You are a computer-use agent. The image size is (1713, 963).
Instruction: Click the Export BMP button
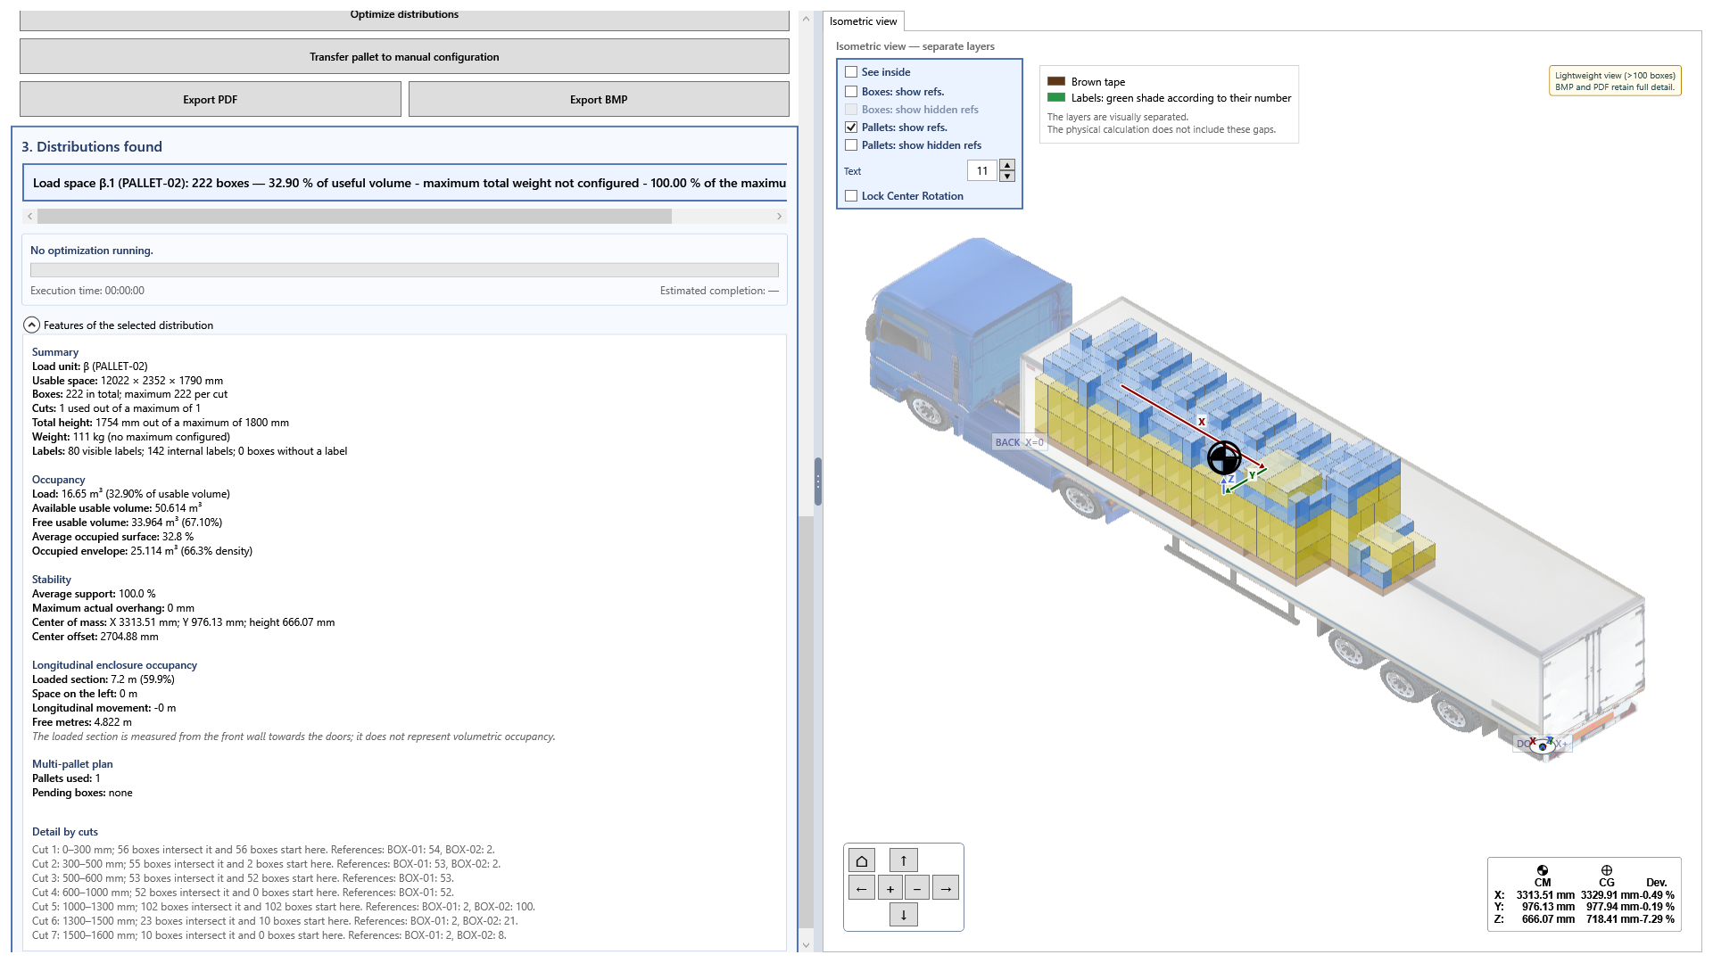point(599,99)
